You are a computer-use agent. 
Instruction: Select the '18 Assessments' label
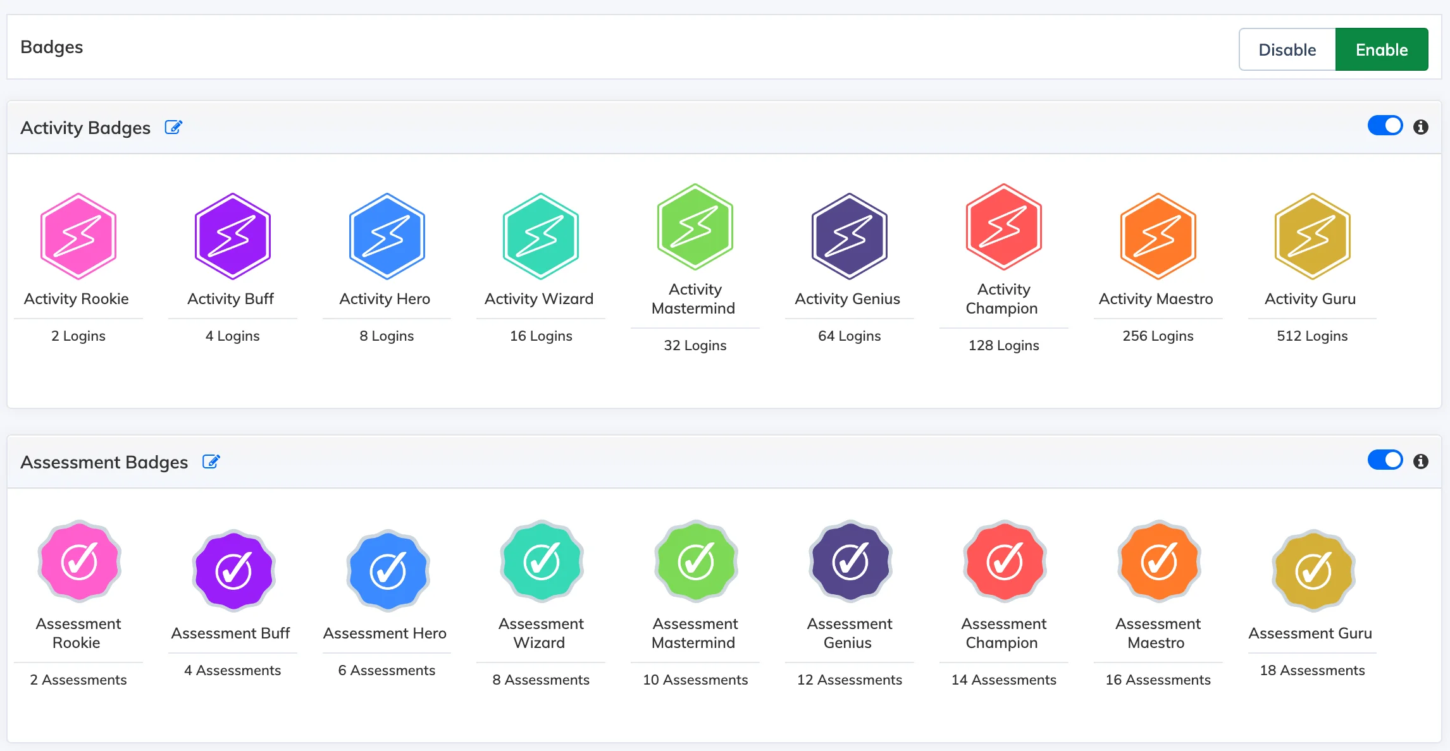click(1313, 670)
